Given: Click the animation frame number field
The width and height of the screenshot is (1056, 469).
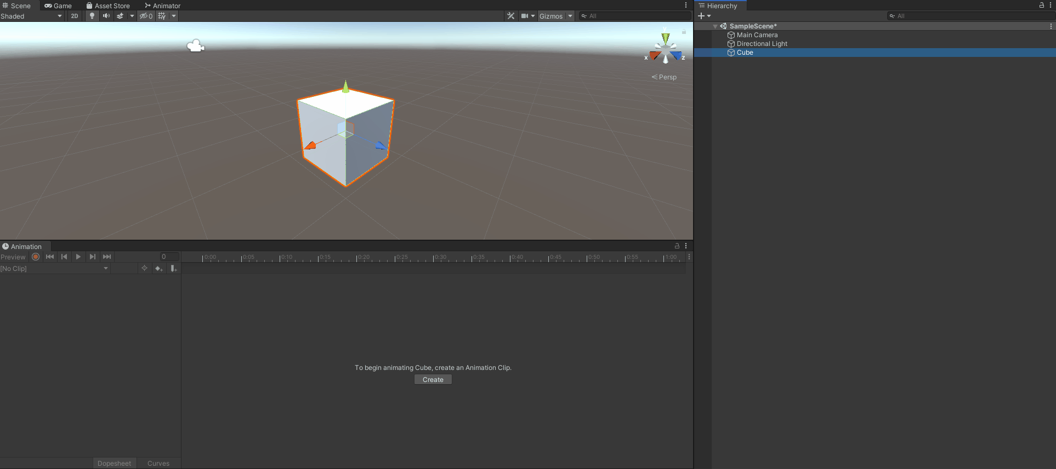Looking at the screenshot, I should click(169, 257).
